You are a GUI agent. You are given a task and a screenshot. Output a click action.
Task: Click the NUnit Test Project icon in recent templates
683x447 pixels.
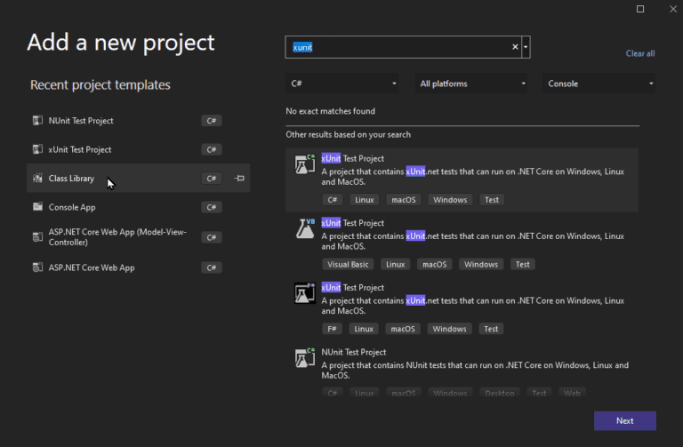(37, 121)
